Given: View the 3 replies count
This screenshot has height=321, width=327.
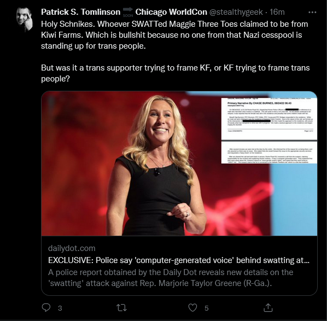Looking at the screenshot, I should pos(60,308).
